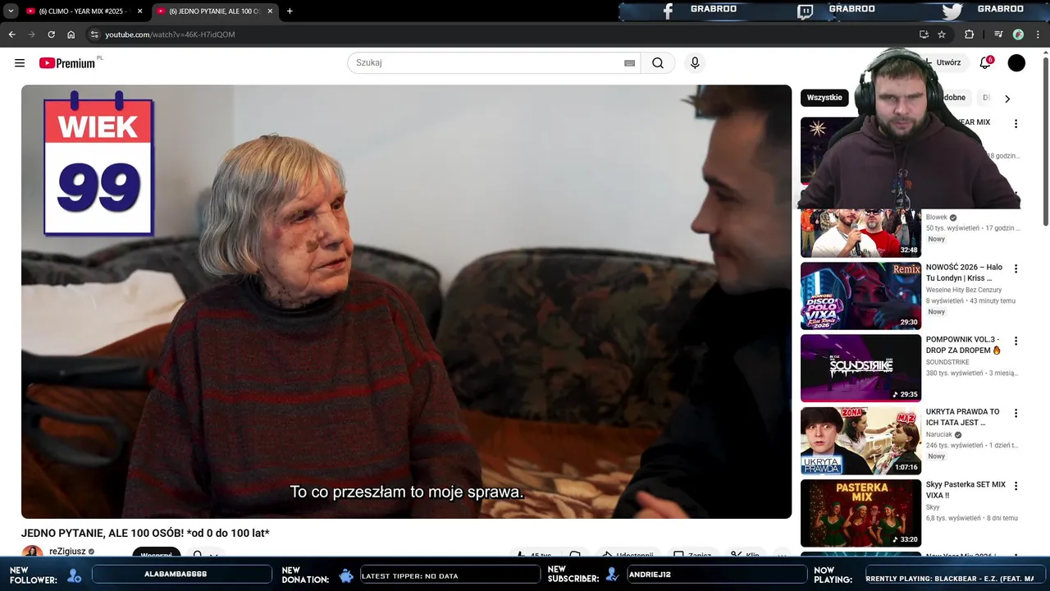Screen dimensions: 1050x591
Task: Expand the tab search dropdown
Action: 11,11
